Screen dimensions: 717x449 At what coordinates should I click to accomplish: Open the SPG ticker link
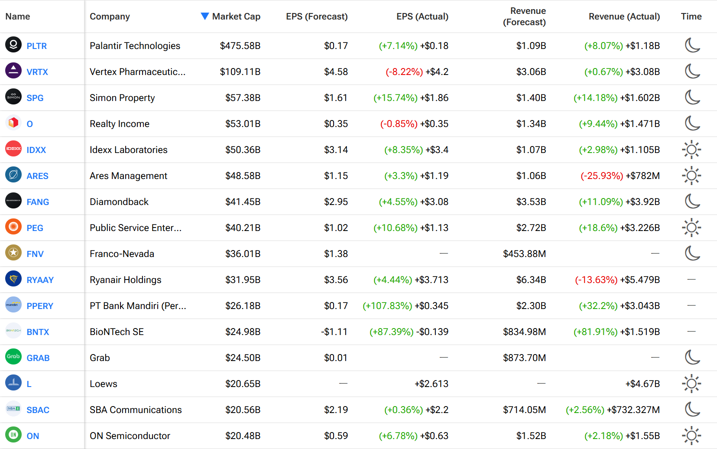pos(35,98)
